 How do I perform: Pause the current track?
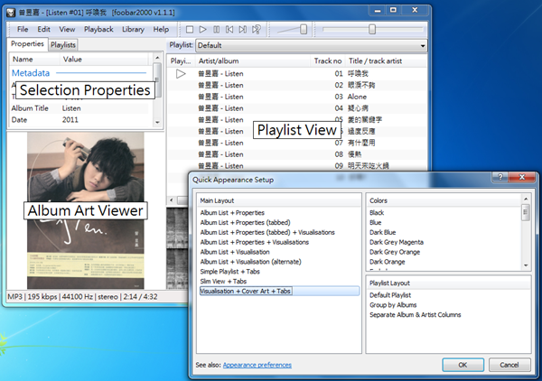217,30
